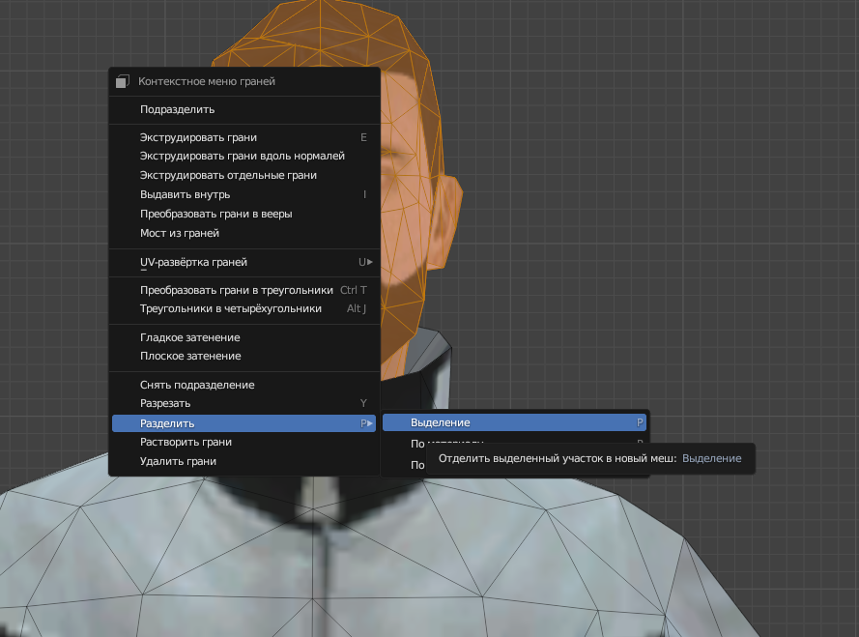Click 'Преобразовать грани в треугольники'
The width and height of the screenshot is (859, 637).
pos(236,290)
